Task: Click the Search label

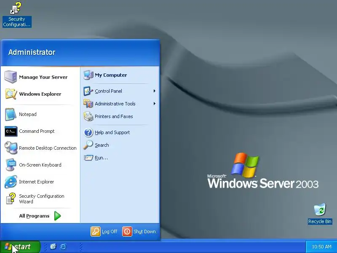Action: click(x=102, y=145)
